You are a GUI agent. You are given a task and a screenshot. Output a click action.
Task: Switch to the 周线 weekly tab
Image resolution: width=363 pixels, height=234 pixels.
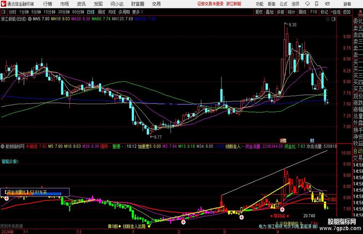[101, 12]
